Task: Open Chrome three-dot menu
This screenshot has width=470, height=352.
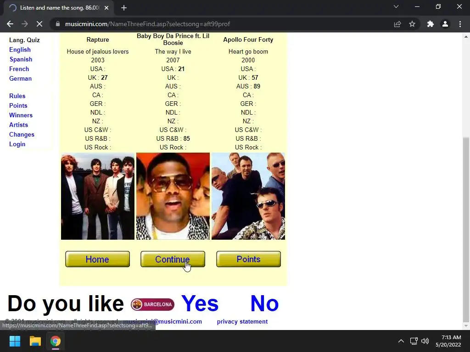Action: pos(460,24)
